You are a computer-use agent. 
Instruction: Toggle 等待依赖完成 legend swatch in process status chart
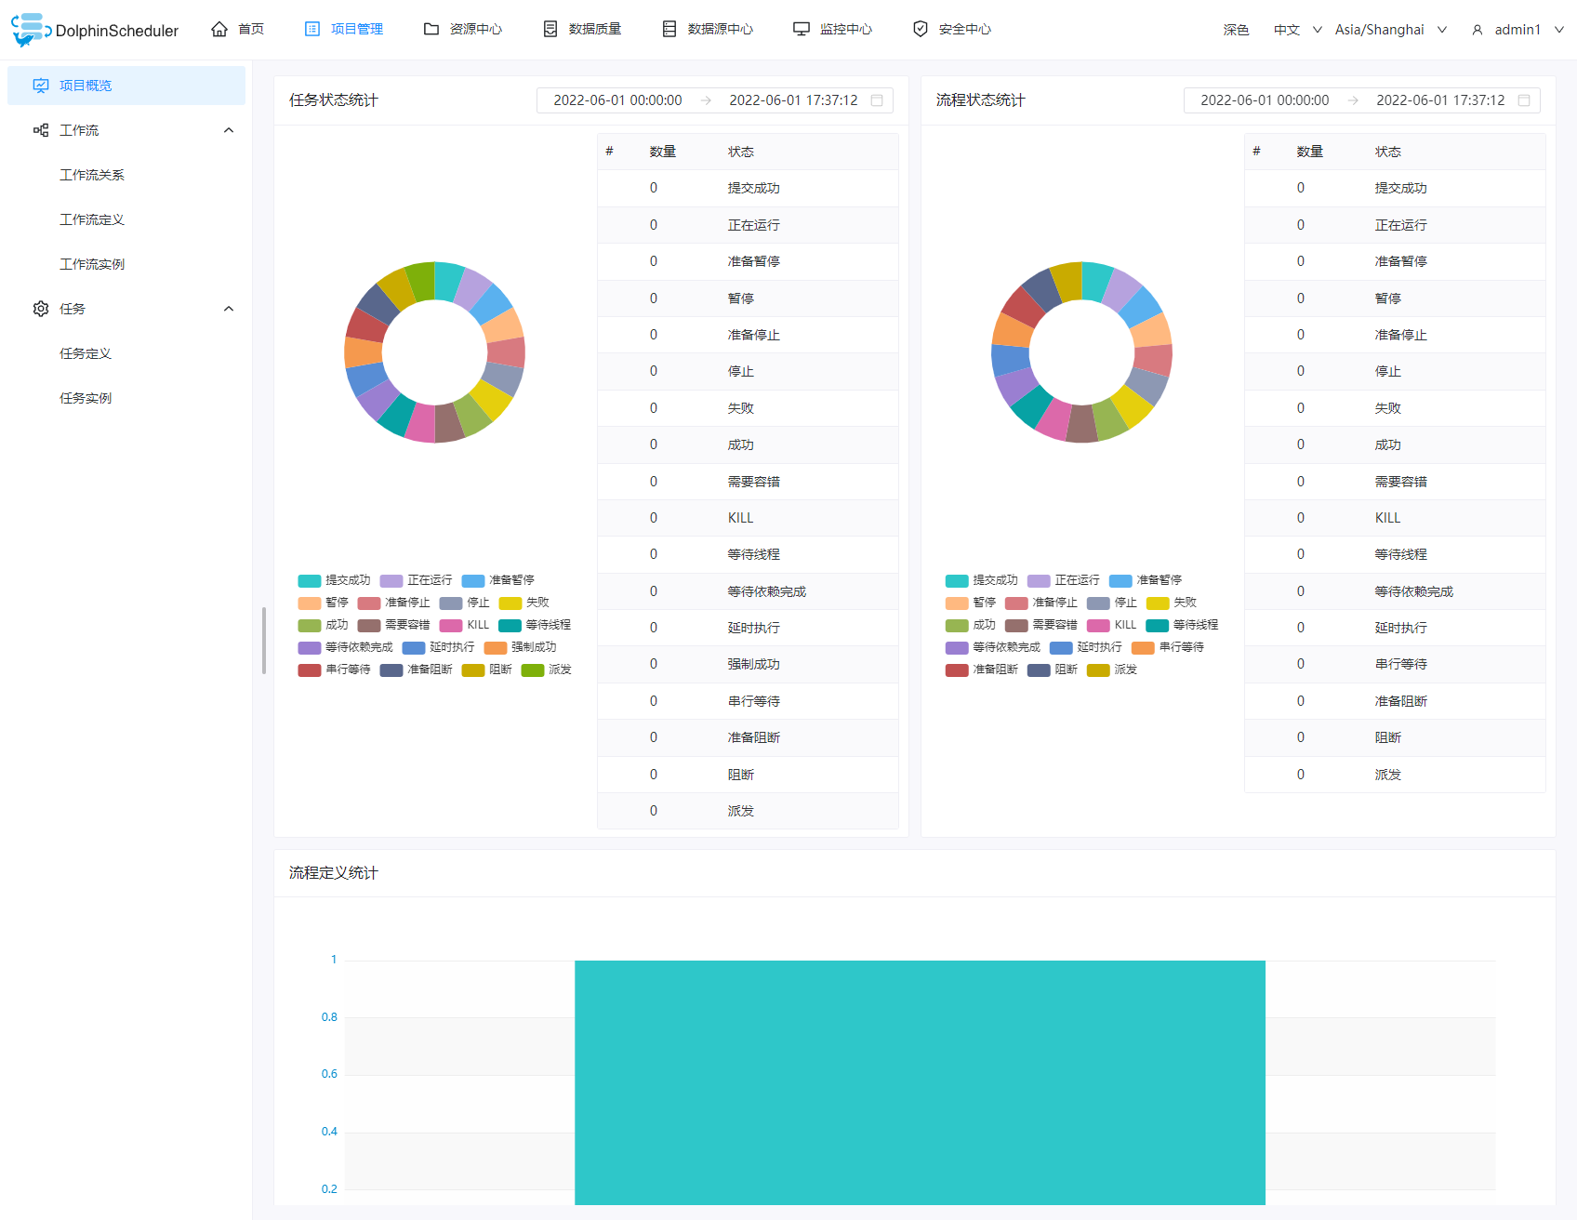pos(957,647)
